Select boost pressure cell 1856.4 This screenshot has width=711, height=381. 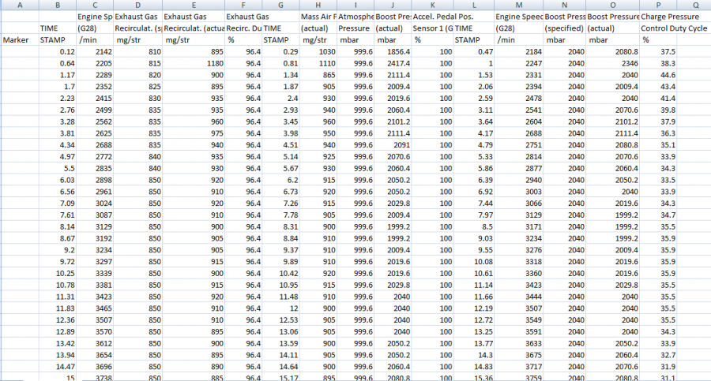[393, 51]
